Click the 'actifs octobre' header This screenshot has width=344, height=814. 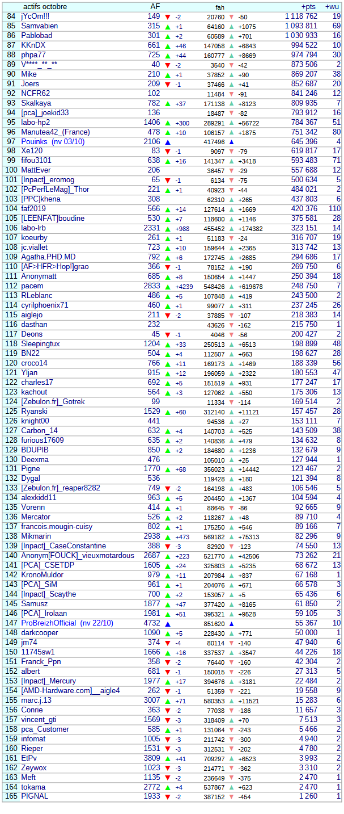45,7
